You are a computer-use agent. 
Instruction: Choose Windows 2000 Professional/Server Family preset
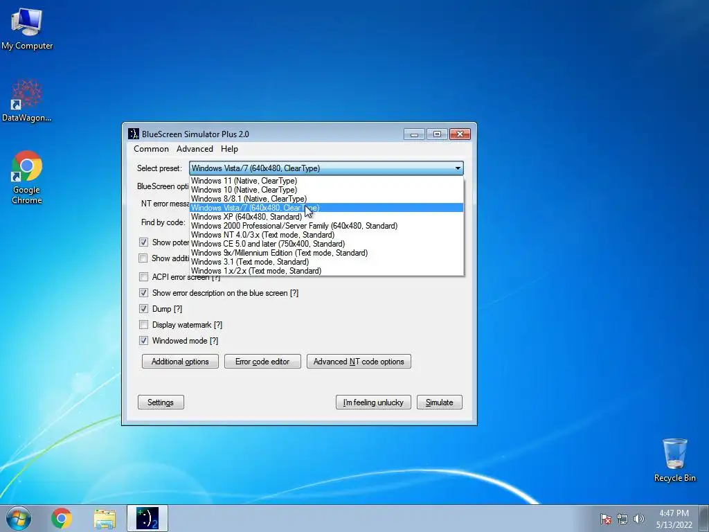[327, 226]
